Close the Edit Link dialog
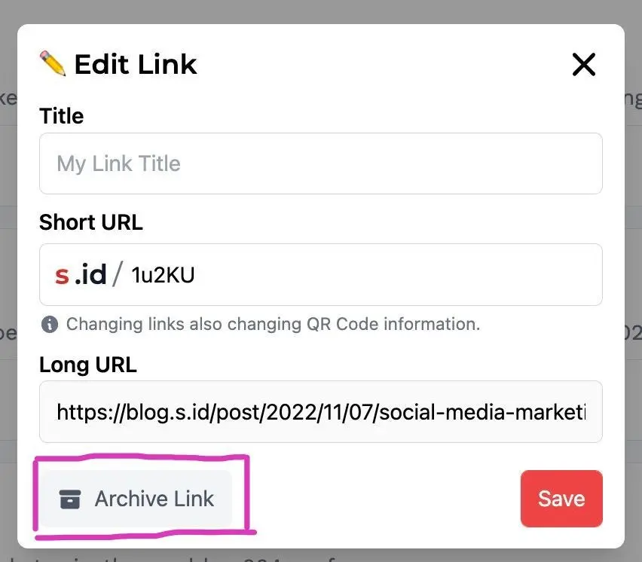Image resolution: width=642 pixels, height=562 pixels. tap(584, 65)
